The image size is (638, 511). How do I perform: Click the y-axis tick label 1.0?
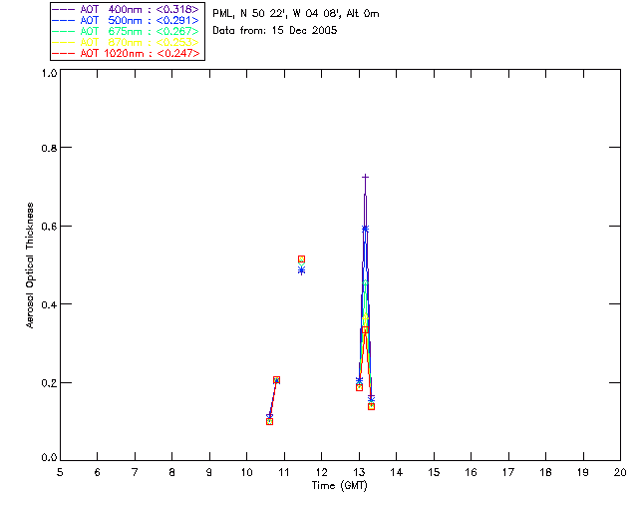pyautogui.click(x=49, y=73)
